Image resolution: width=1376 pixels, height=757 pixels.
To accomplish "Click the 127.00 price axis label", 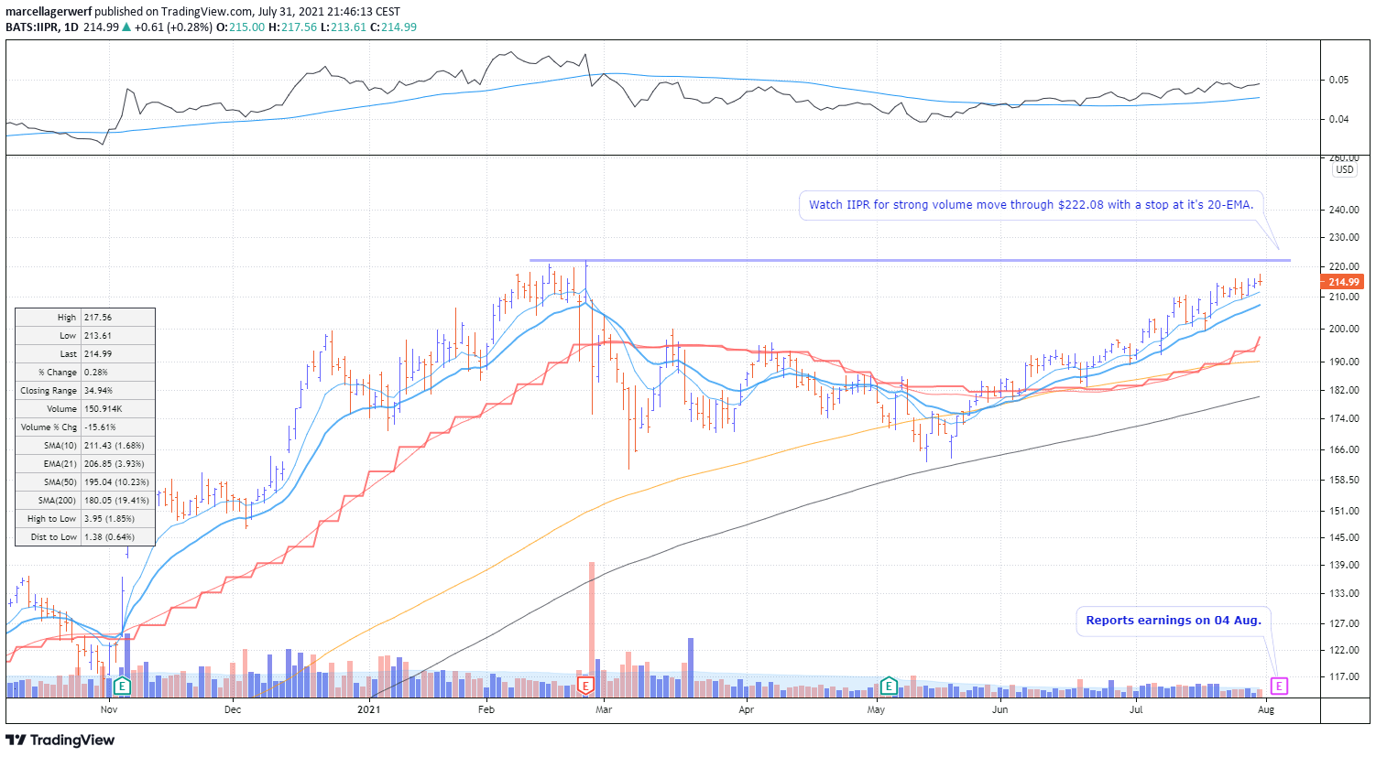I will click(x=1344, y=623).
